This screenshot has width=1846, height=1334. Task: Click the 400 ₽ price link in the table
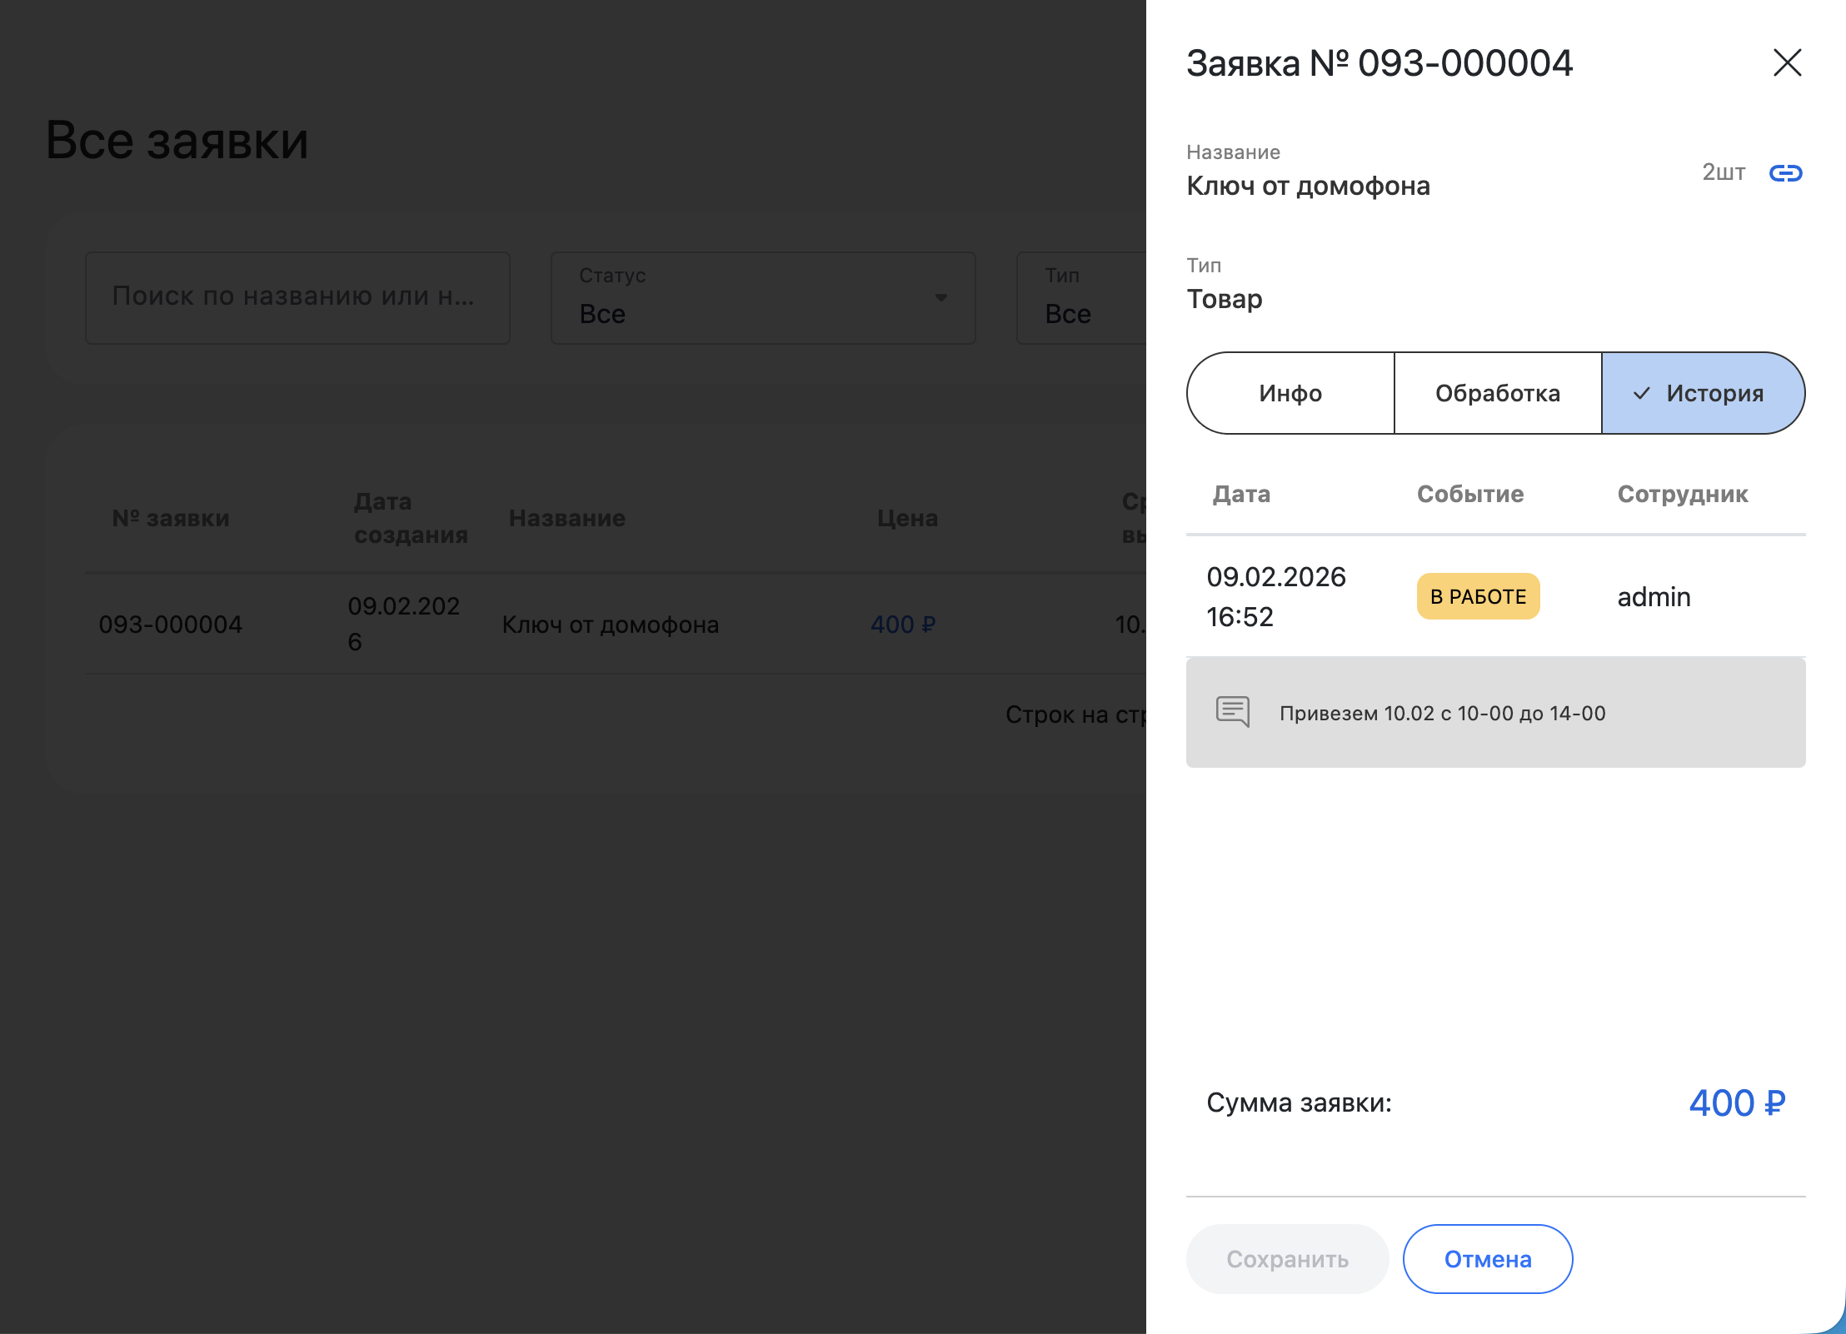click(903, 625)
